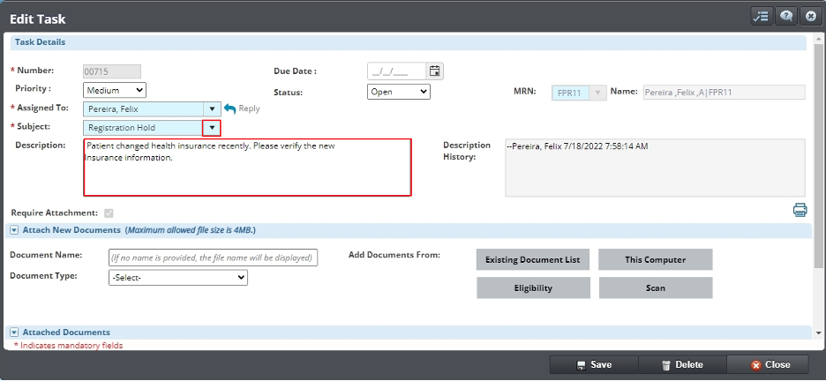Click the This Computer button
Image resolution: width=826 pixels, height=381 pixels.
(655, 259)
